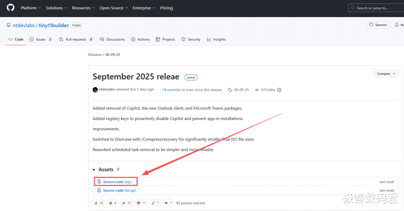Viewport: 404px width, 211px height.
Task: Click the Issues count badge 5
Action: tap(50, 39)
